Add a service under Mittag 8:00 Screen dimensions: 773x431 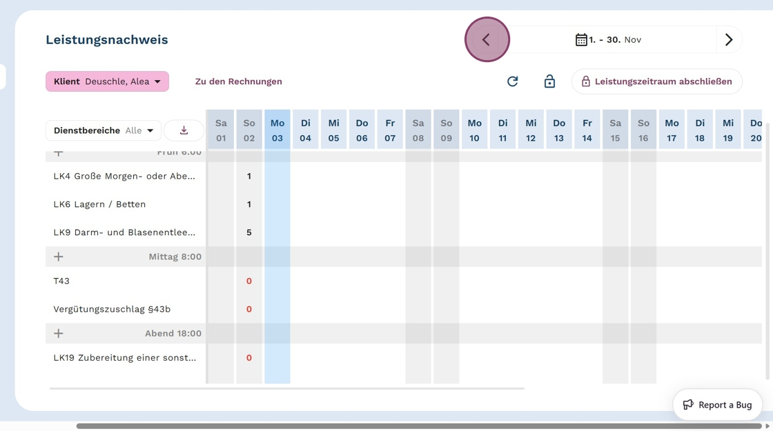point(58,257)
